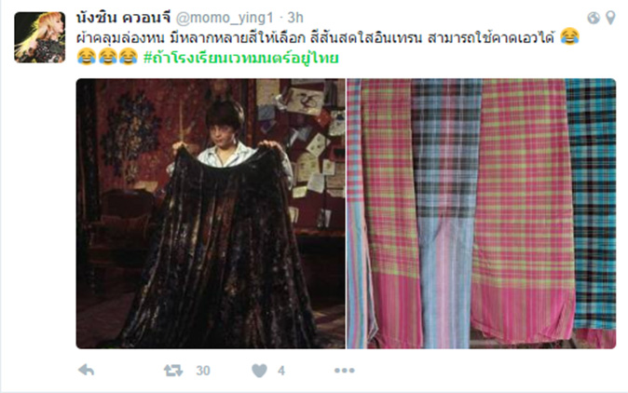
Task: Click the crying-laughing emoji after the text
Action: (569, 37)
